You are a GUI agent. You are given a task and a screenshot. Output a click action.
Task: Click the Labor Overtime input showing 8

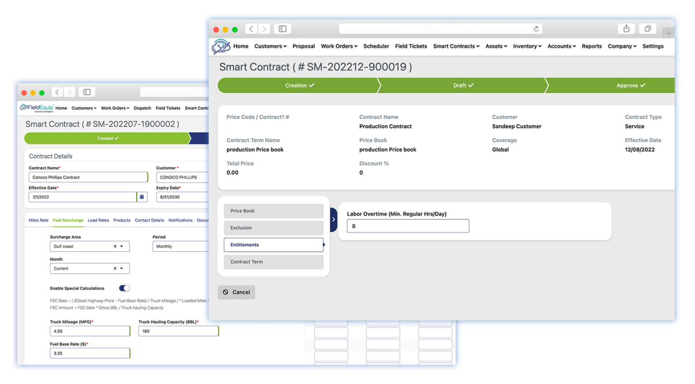[x=407, y=226]
